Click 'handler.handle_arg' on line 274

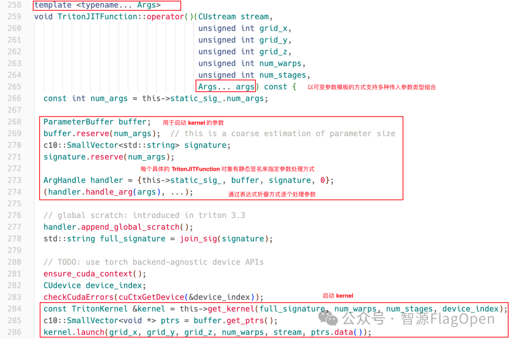[90, 192]
